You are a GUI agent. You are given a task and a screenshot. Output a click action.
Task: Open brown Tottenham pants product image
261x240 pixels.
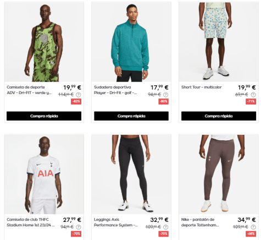coord(219,174)
